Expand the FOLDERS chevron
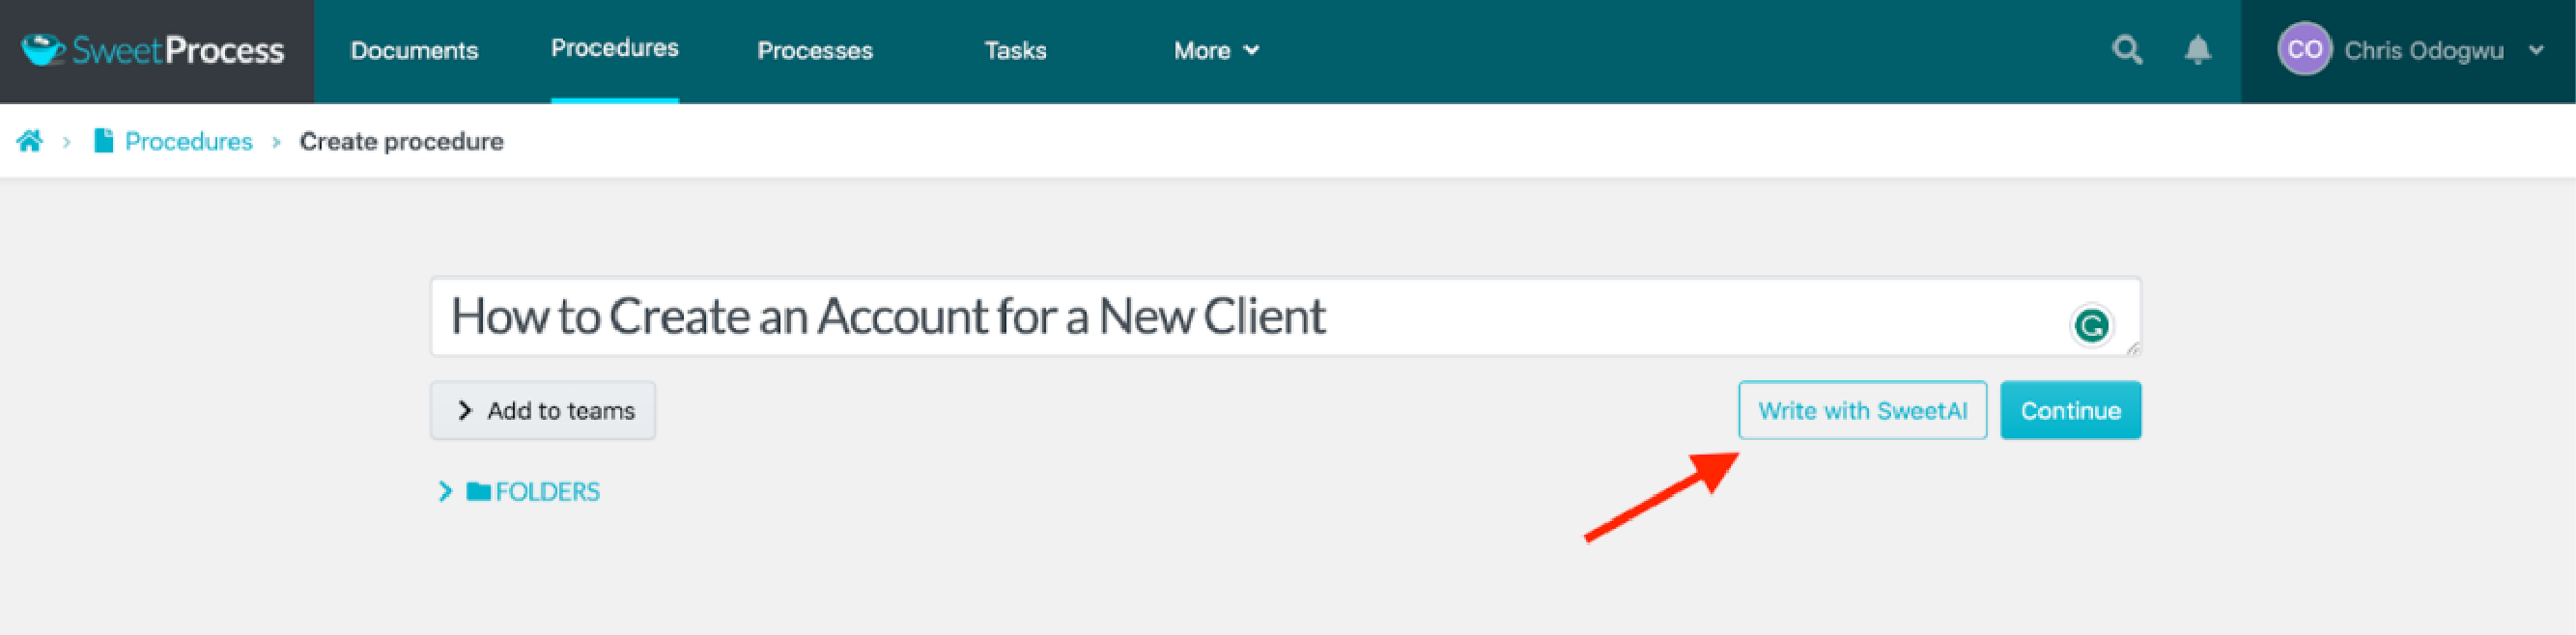Screen dimensions: 2576x635 click(x=445, y=491)
